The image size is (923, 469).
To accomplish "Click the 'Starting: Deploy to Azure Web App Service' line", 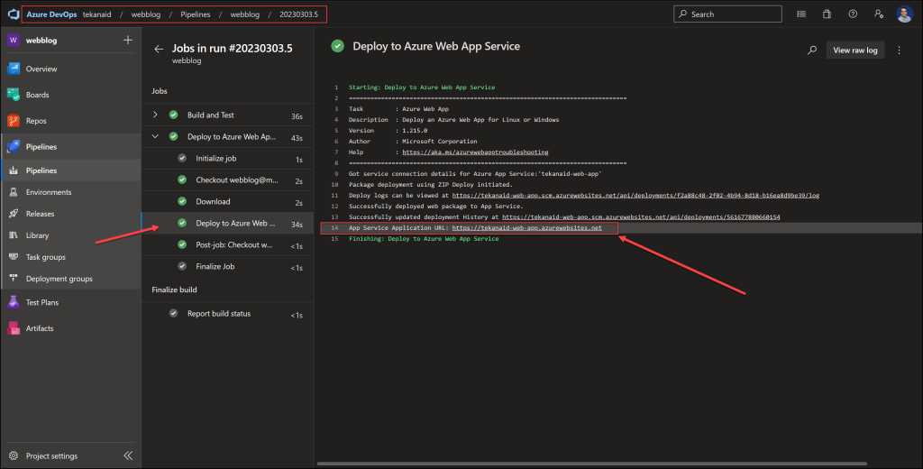I will [422, 87].
